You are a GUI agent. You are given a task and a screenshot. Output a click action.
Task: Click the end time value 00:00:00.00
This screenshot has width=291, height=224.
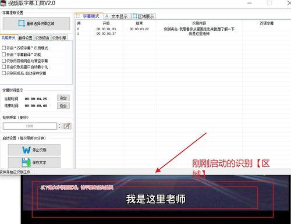[x=36, y=106]
